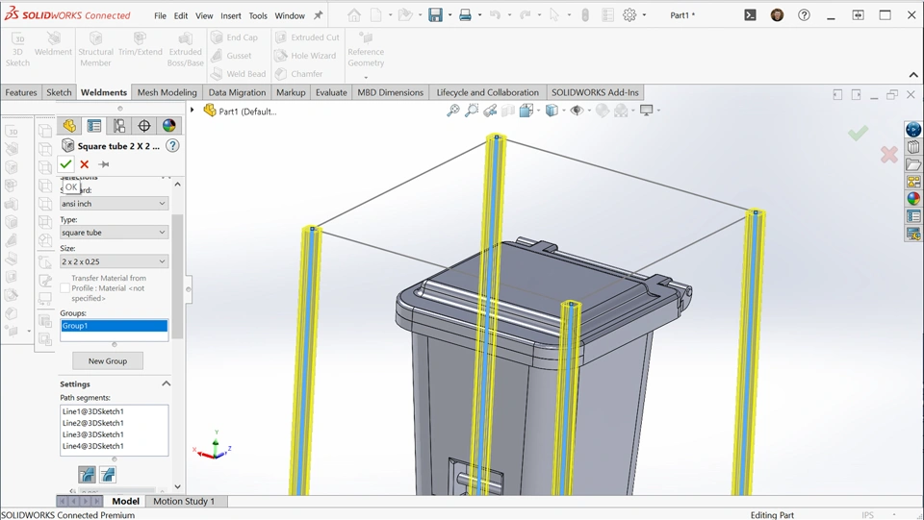Click the New Group button
Viewport: 924px width, 520px height.
point(108,361)
